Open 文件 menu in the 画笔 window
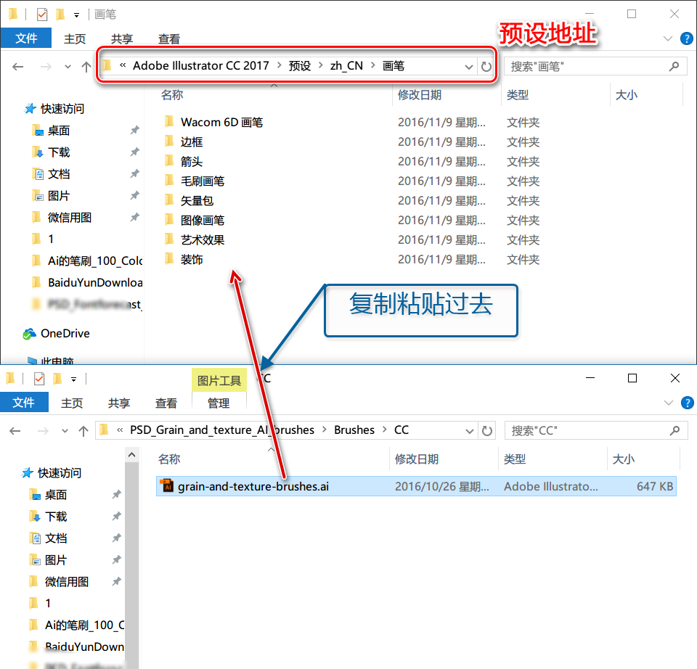The height and width of the screenshot is (669, 697). 26,38
